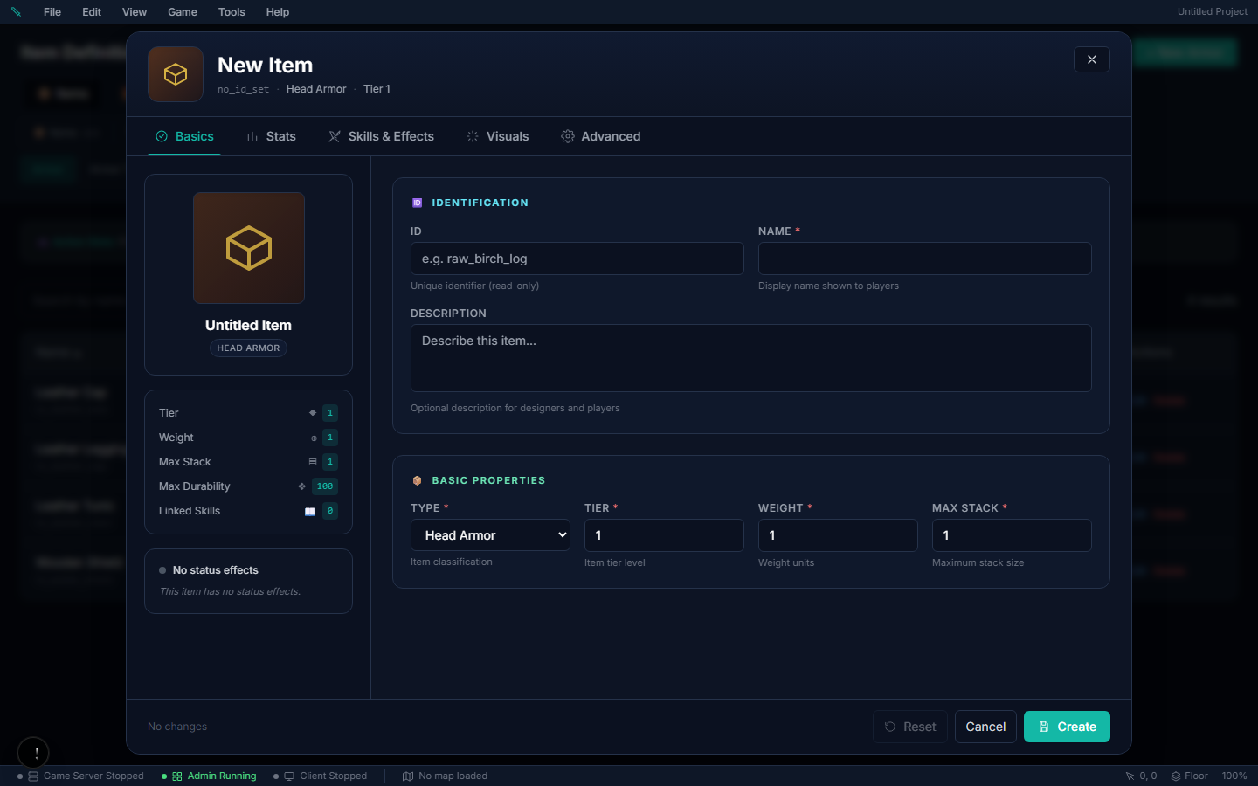Click the Linked Skills value 0
This screenshot has height=786, width=1258.
point(330,511)
